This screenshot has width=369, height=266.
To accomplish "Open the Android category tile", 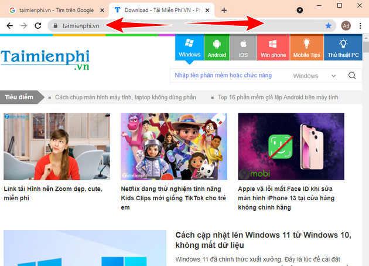I will point(217,48).
